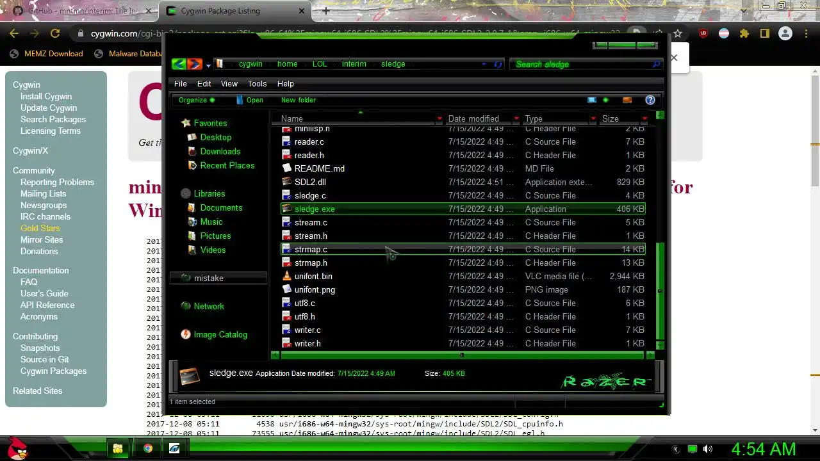Refresh the sledge folder address bar
Image resolution: width=820 pixels, height=461 pixels.
(498, 64)
